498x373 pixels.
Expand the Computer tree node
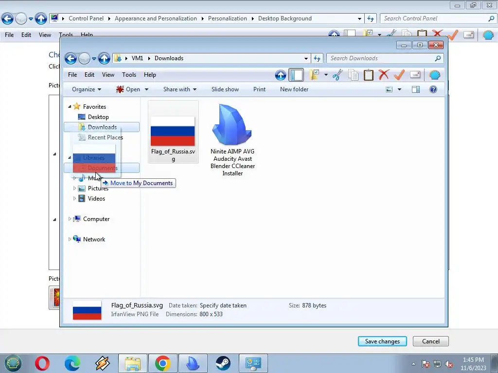click(x=70, y=219)
